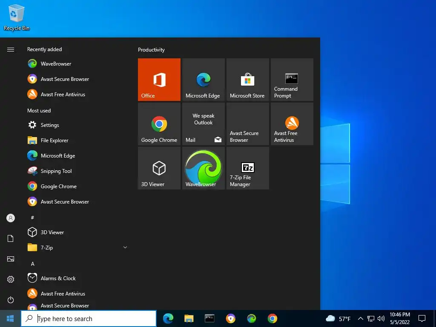Open the Microsoft Store tile
The width and height of the screenshot is (436, 327).
[x=247, y=80]
